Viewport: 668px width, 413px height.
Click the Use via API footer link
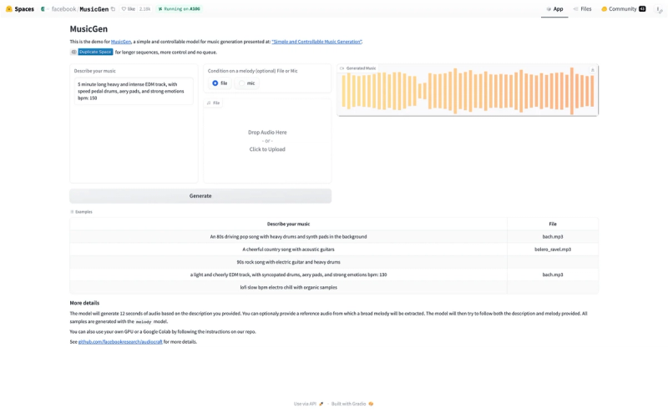[308, 404]
